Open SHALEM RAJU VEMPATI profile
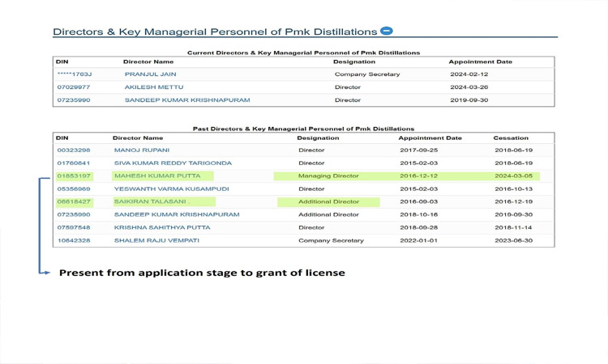 point(156,240)
